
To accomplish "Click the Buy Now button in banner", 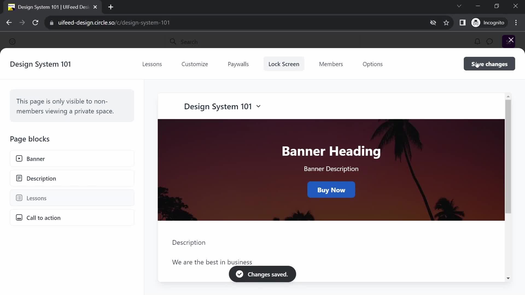I will pyautogui.click(x=331, y=190).
